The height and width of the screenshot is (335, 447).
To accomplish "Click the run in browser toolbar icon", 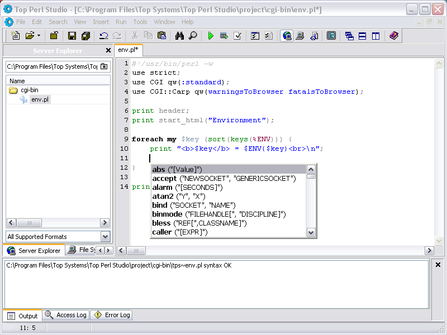I will click(224, 36).
